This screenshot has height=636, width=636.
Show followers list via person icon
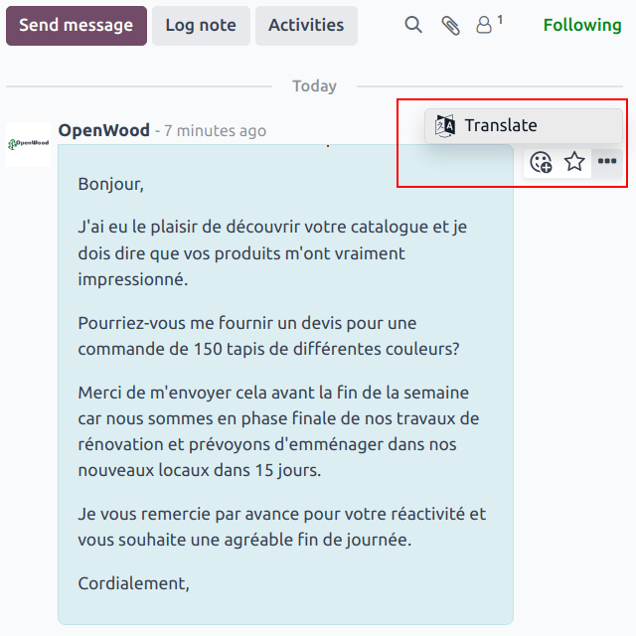tap(485, 25)
